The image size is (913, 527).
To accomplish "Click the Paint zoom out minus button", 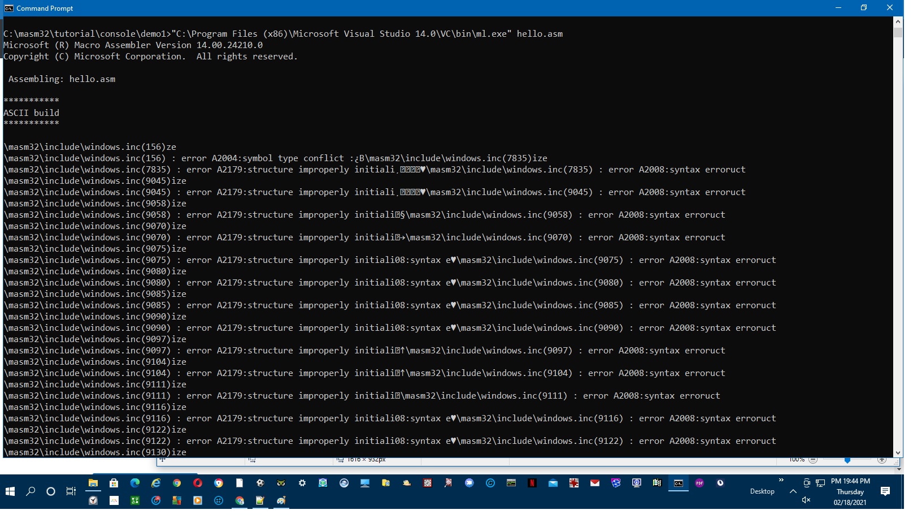I will point(813,460).
